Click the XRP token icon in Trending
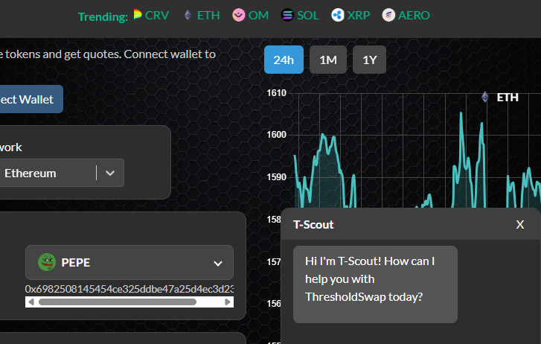Image resolution: width=541 pixels, height=344 pixels. coord(338,15)
